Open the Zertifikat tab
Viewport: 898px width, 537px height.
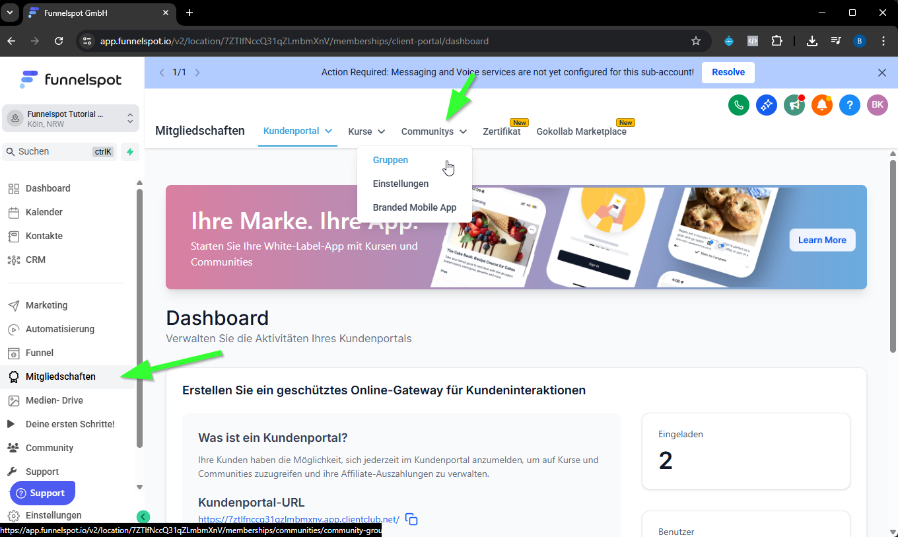click(x=502, y=131)
